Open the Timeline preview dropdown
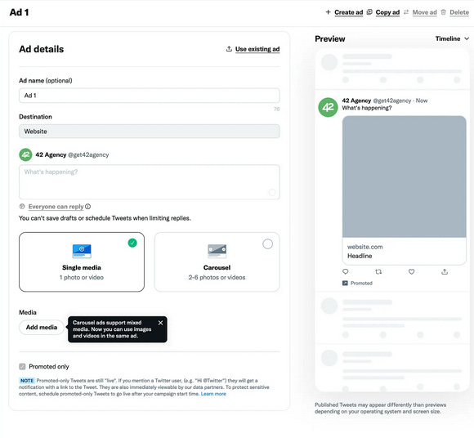The height and width of the screenshot is (438, 474). coord(452,38)
